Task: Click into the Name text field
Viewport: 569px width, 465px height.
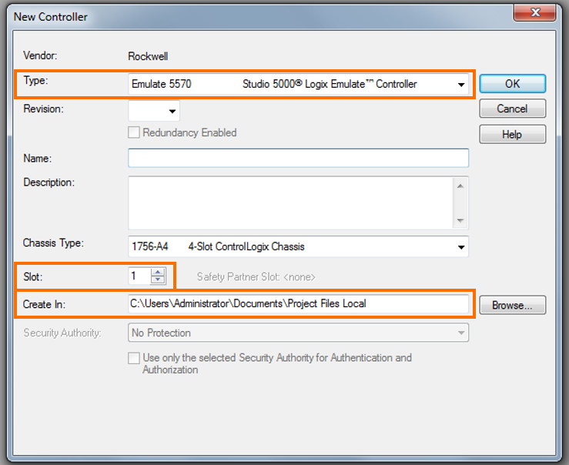Action: point(298,158)
